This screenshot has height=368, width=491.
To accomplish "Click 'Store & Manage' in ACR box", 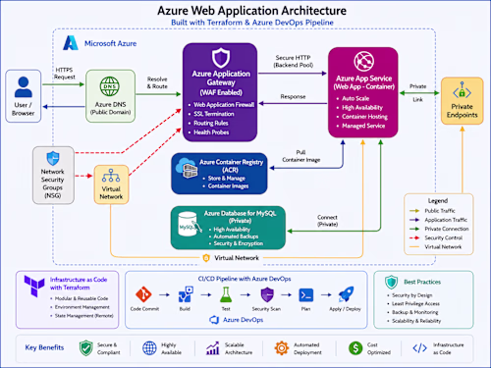I will (227, 179).
